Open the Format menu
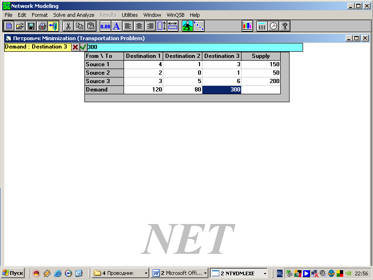 coord(40,15)
